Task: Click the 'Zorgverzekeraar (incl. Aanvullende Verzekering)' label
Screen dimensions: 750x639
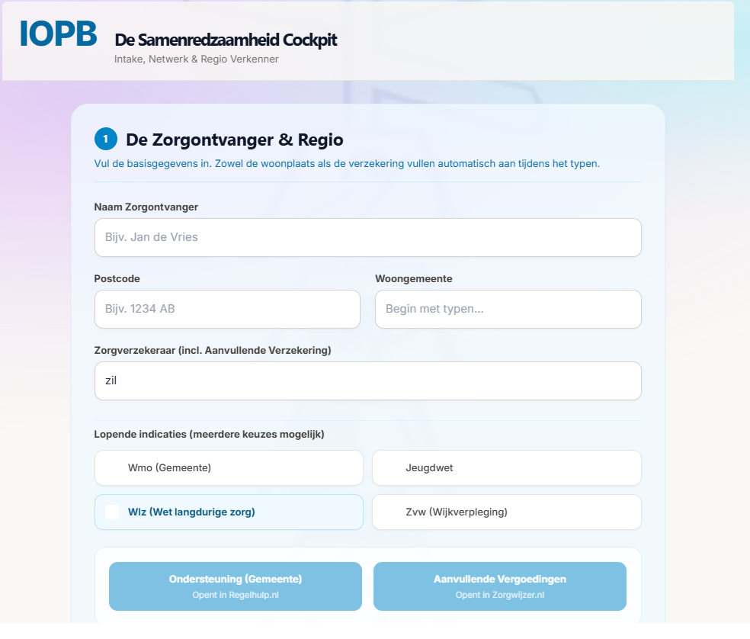Action: coord(213,350)
